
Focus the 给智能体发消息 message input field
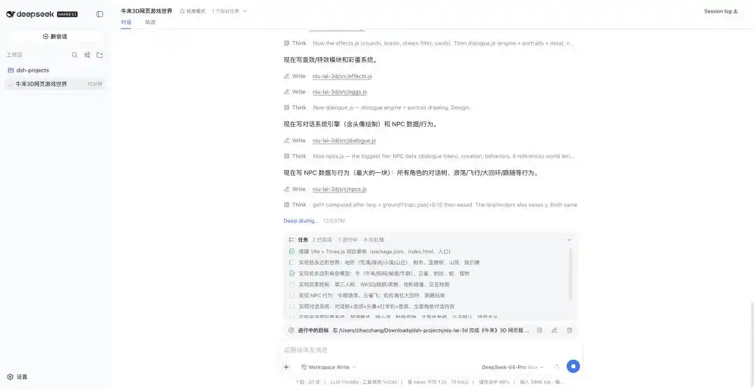tap(430, 350)
